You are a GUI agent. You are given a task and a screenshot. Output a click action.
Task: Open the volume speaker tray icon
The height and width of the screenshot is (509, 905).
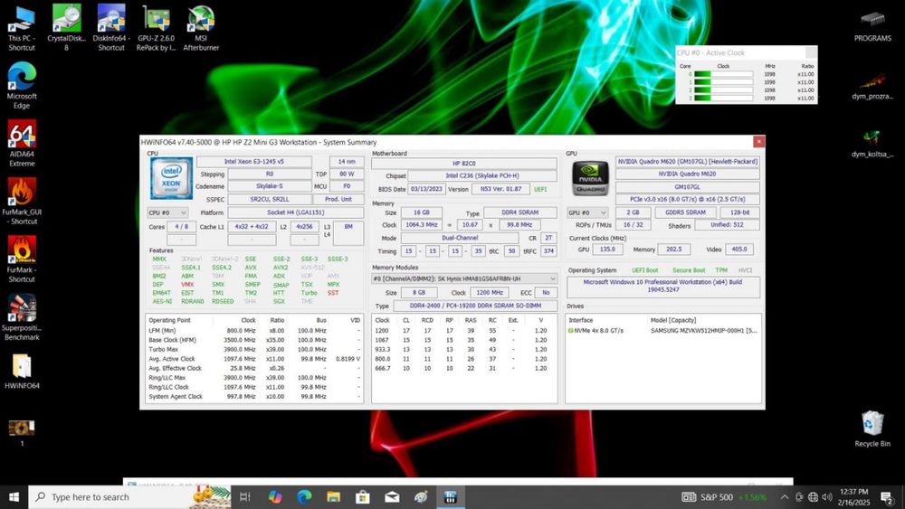click(827, 497)
